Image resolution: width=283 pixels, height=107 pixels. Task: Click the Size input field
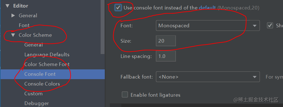166,41
